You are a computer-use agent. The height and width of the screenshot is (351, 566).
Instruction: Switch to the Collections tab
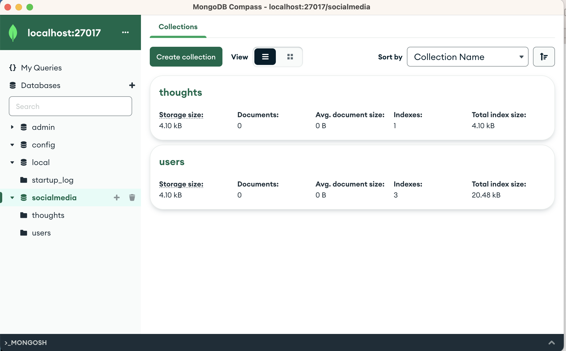[178, 27]
